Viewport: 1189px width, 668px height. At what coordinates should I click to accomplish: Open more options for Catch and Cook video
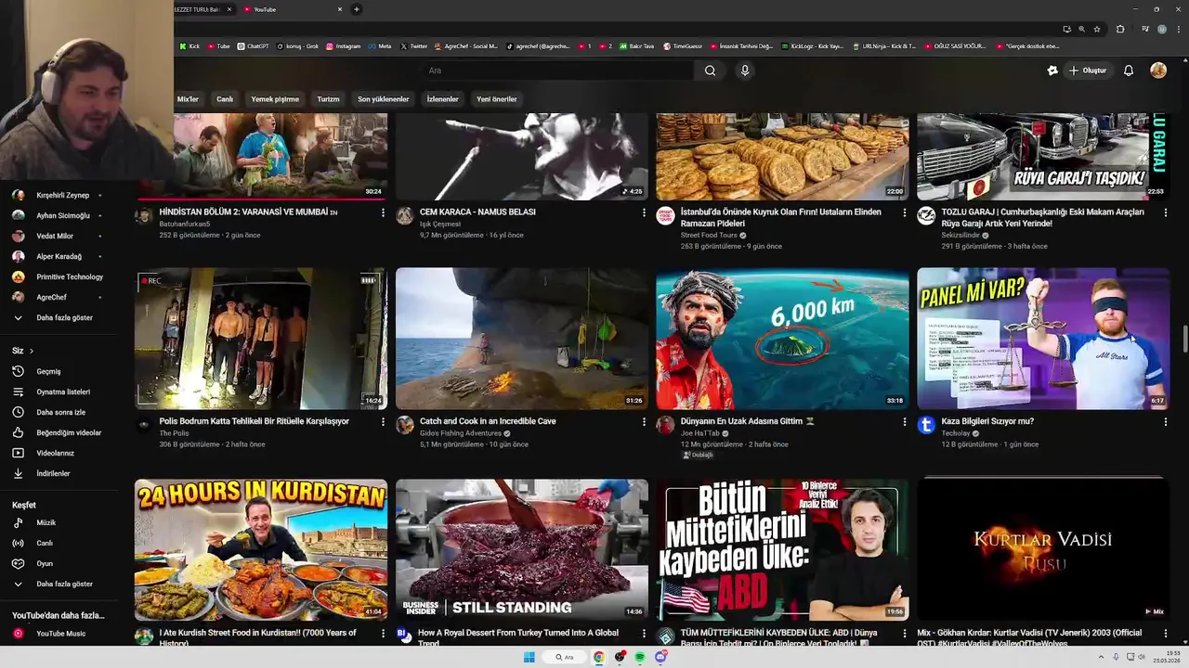[x=644, y=421]
